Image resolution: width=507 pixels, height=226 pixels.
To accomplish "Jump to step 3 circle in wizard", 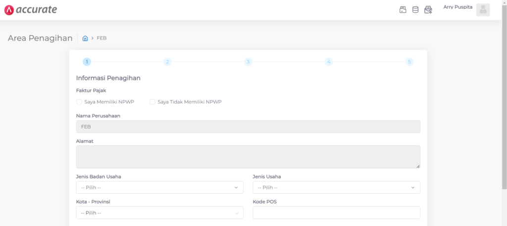I will coord(248,62).
